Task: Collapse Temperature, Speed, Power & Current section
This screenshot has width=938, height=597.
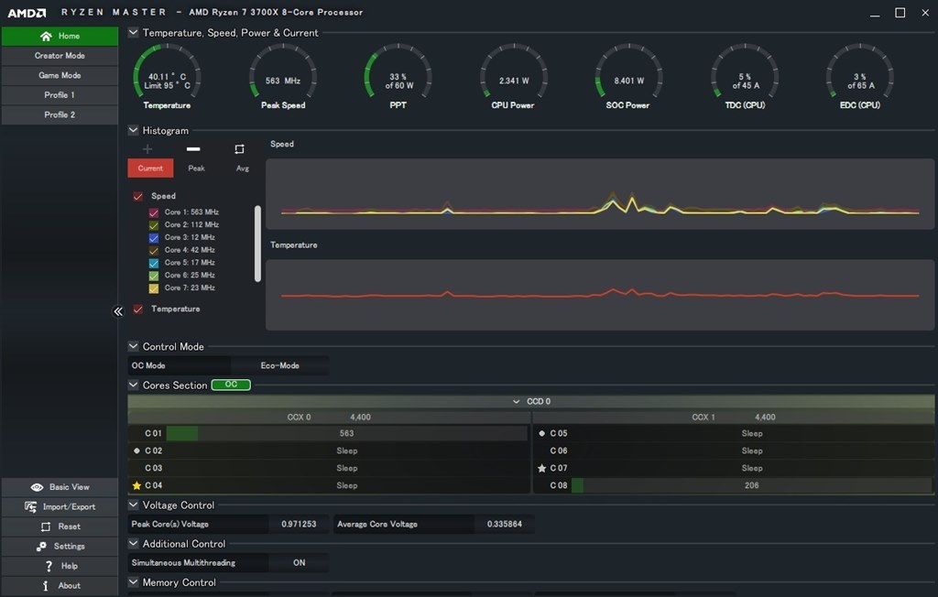Action: 134,32
